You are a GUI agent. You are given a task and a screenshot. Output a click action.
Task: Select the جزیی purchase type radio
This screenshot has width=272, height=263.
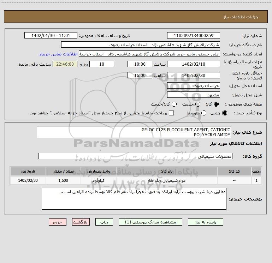(x=225, y=113)
